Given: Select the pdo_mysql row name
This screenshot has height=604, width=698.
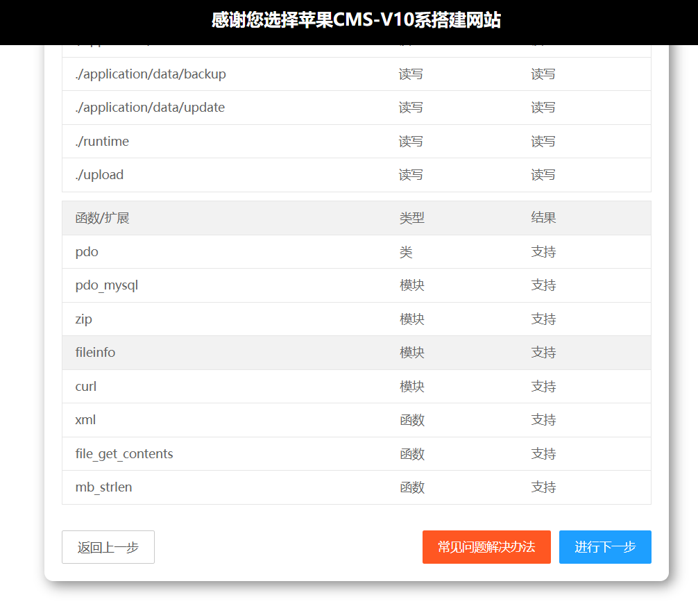Looking at the screenshot, I should [x=107, y=285].
